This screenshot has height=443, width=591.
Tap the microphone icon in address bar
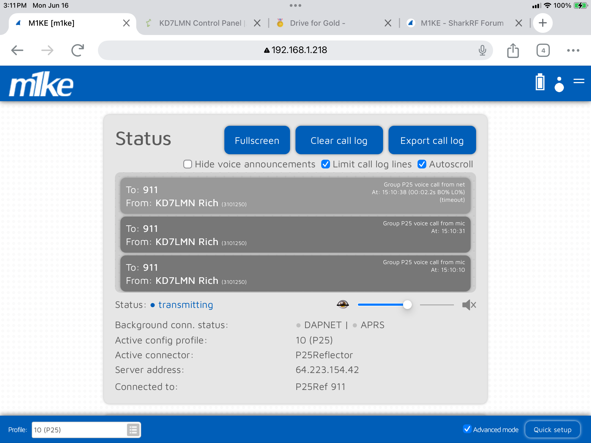[482, 50]
